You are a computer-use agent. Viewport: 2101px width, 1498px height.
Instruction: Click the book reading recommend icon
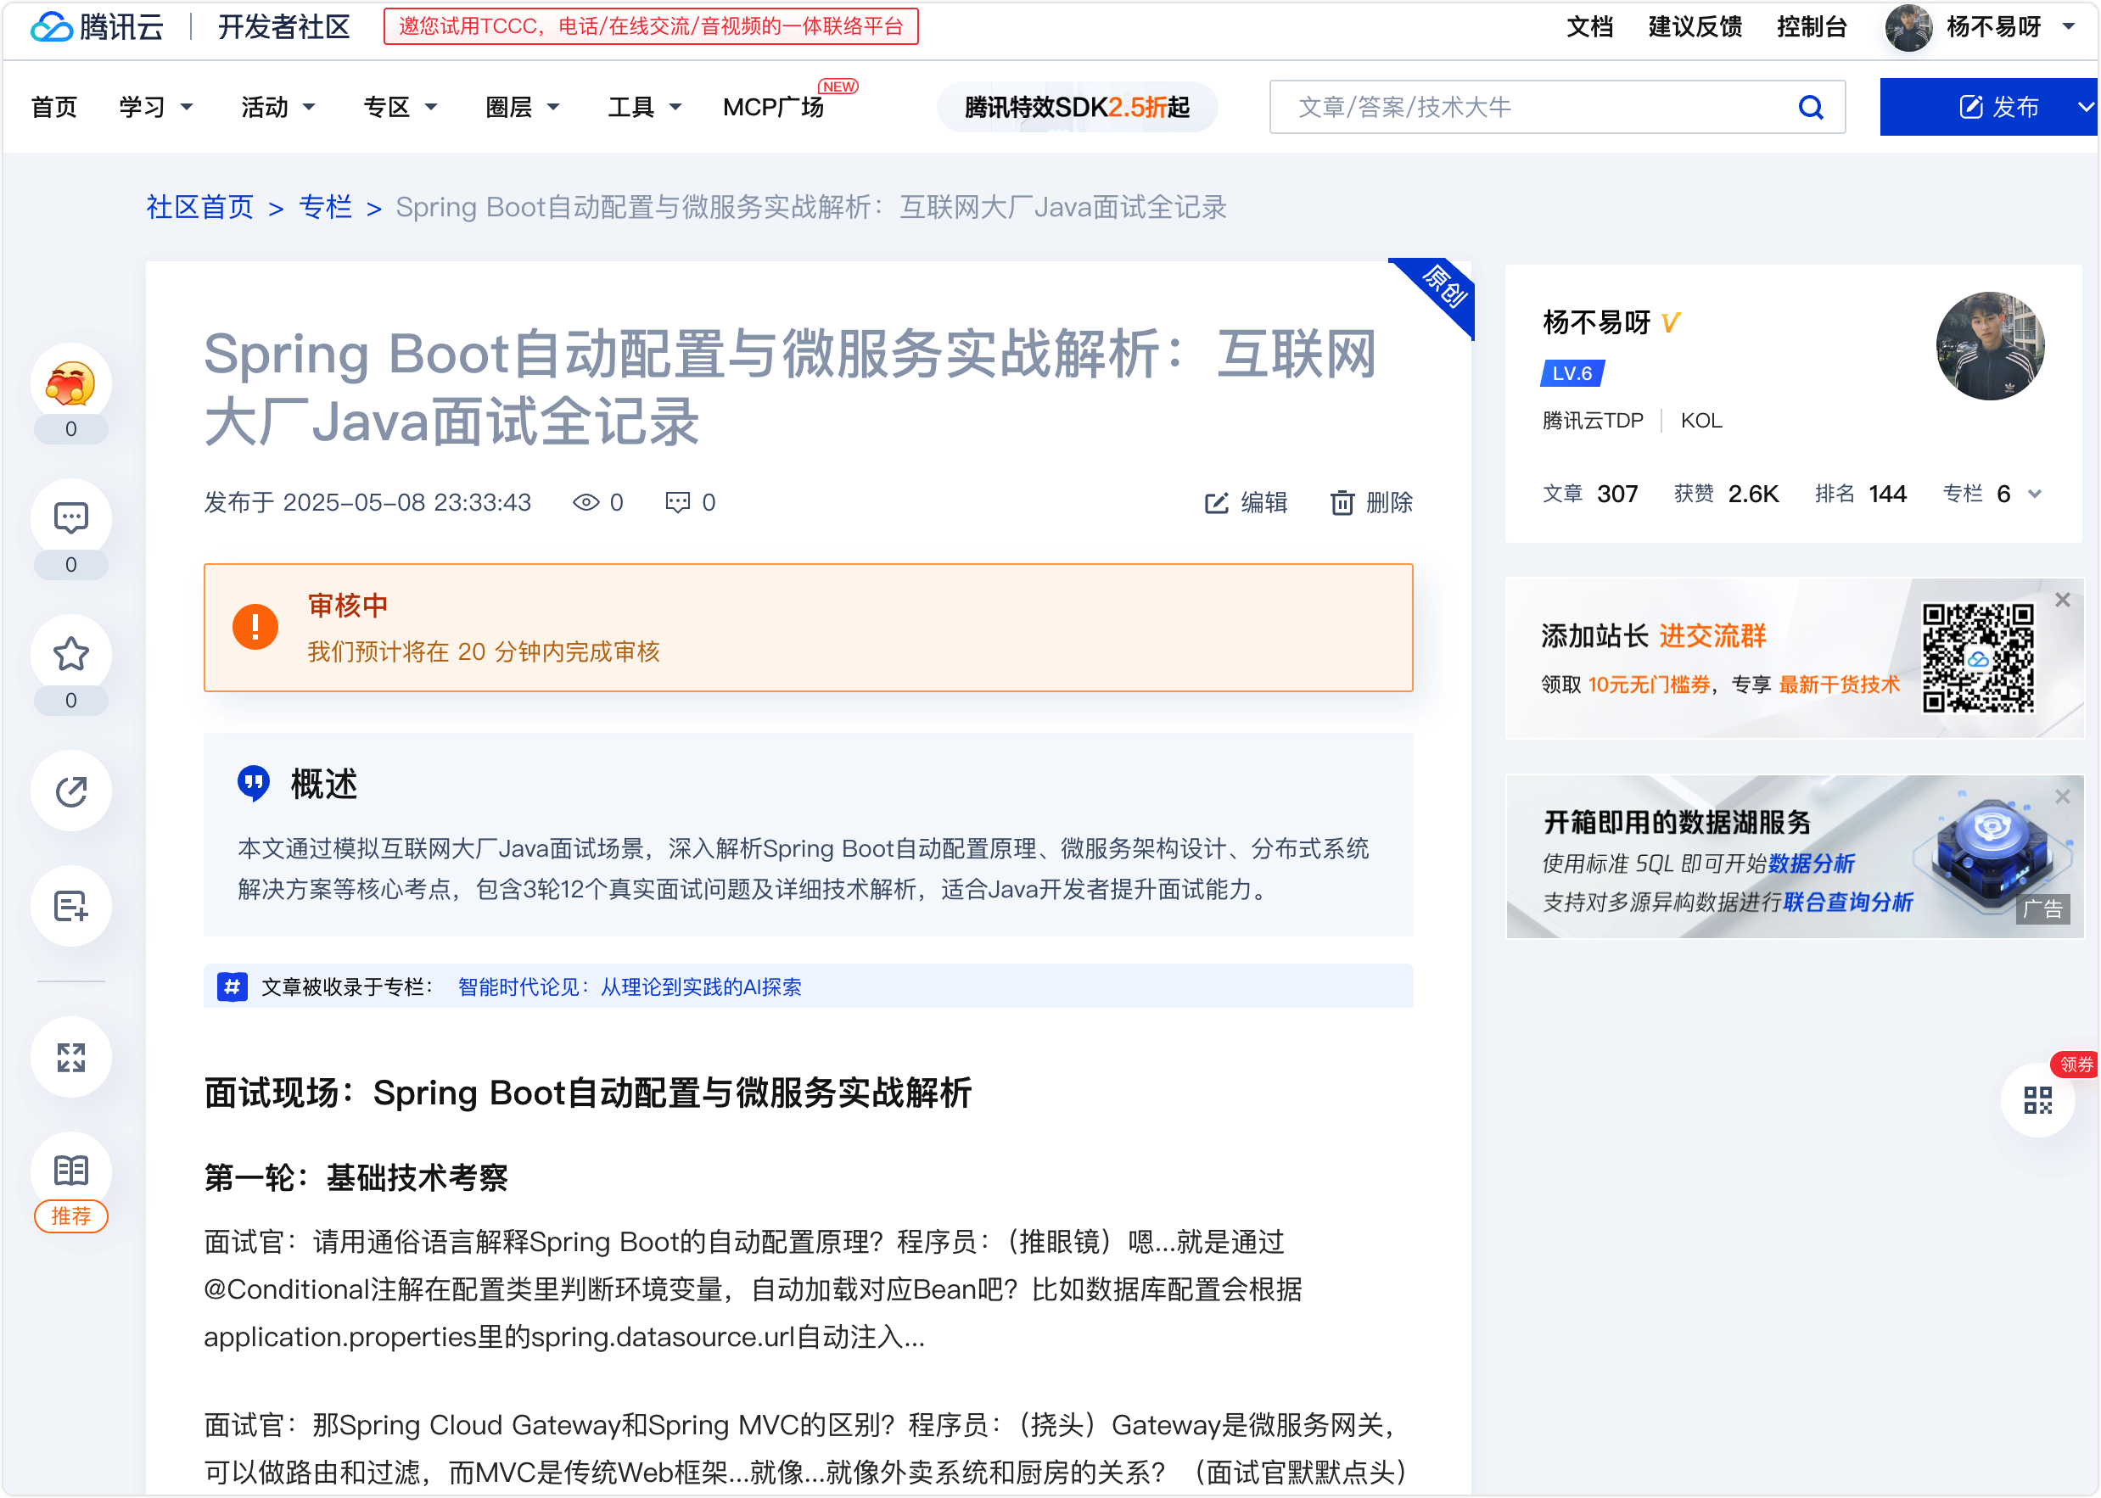click(x=71, y=1171)
